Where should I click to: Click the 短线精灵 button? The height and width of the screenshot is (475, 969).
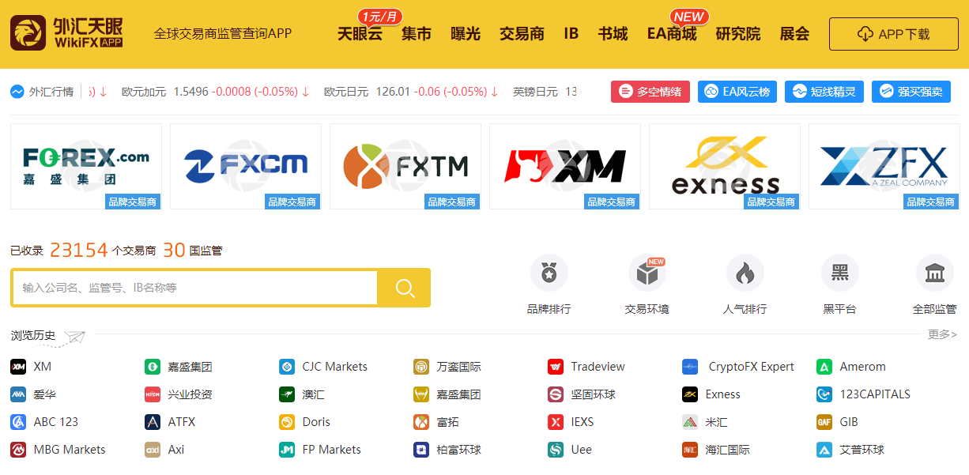click(824, 92)
